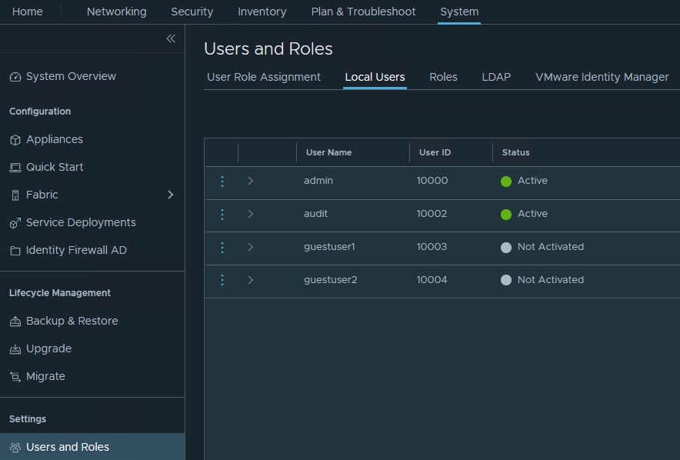Viewport: 680px width, 460px height.
Task: Open Migrate in Lifecycle Management
Action: click(x=45, y=376)
